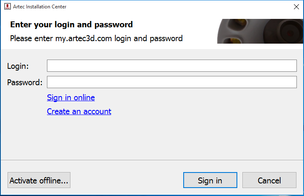Submit credentials with the Sign in button
Screen dimensions: 304x196
pos(210,180)
